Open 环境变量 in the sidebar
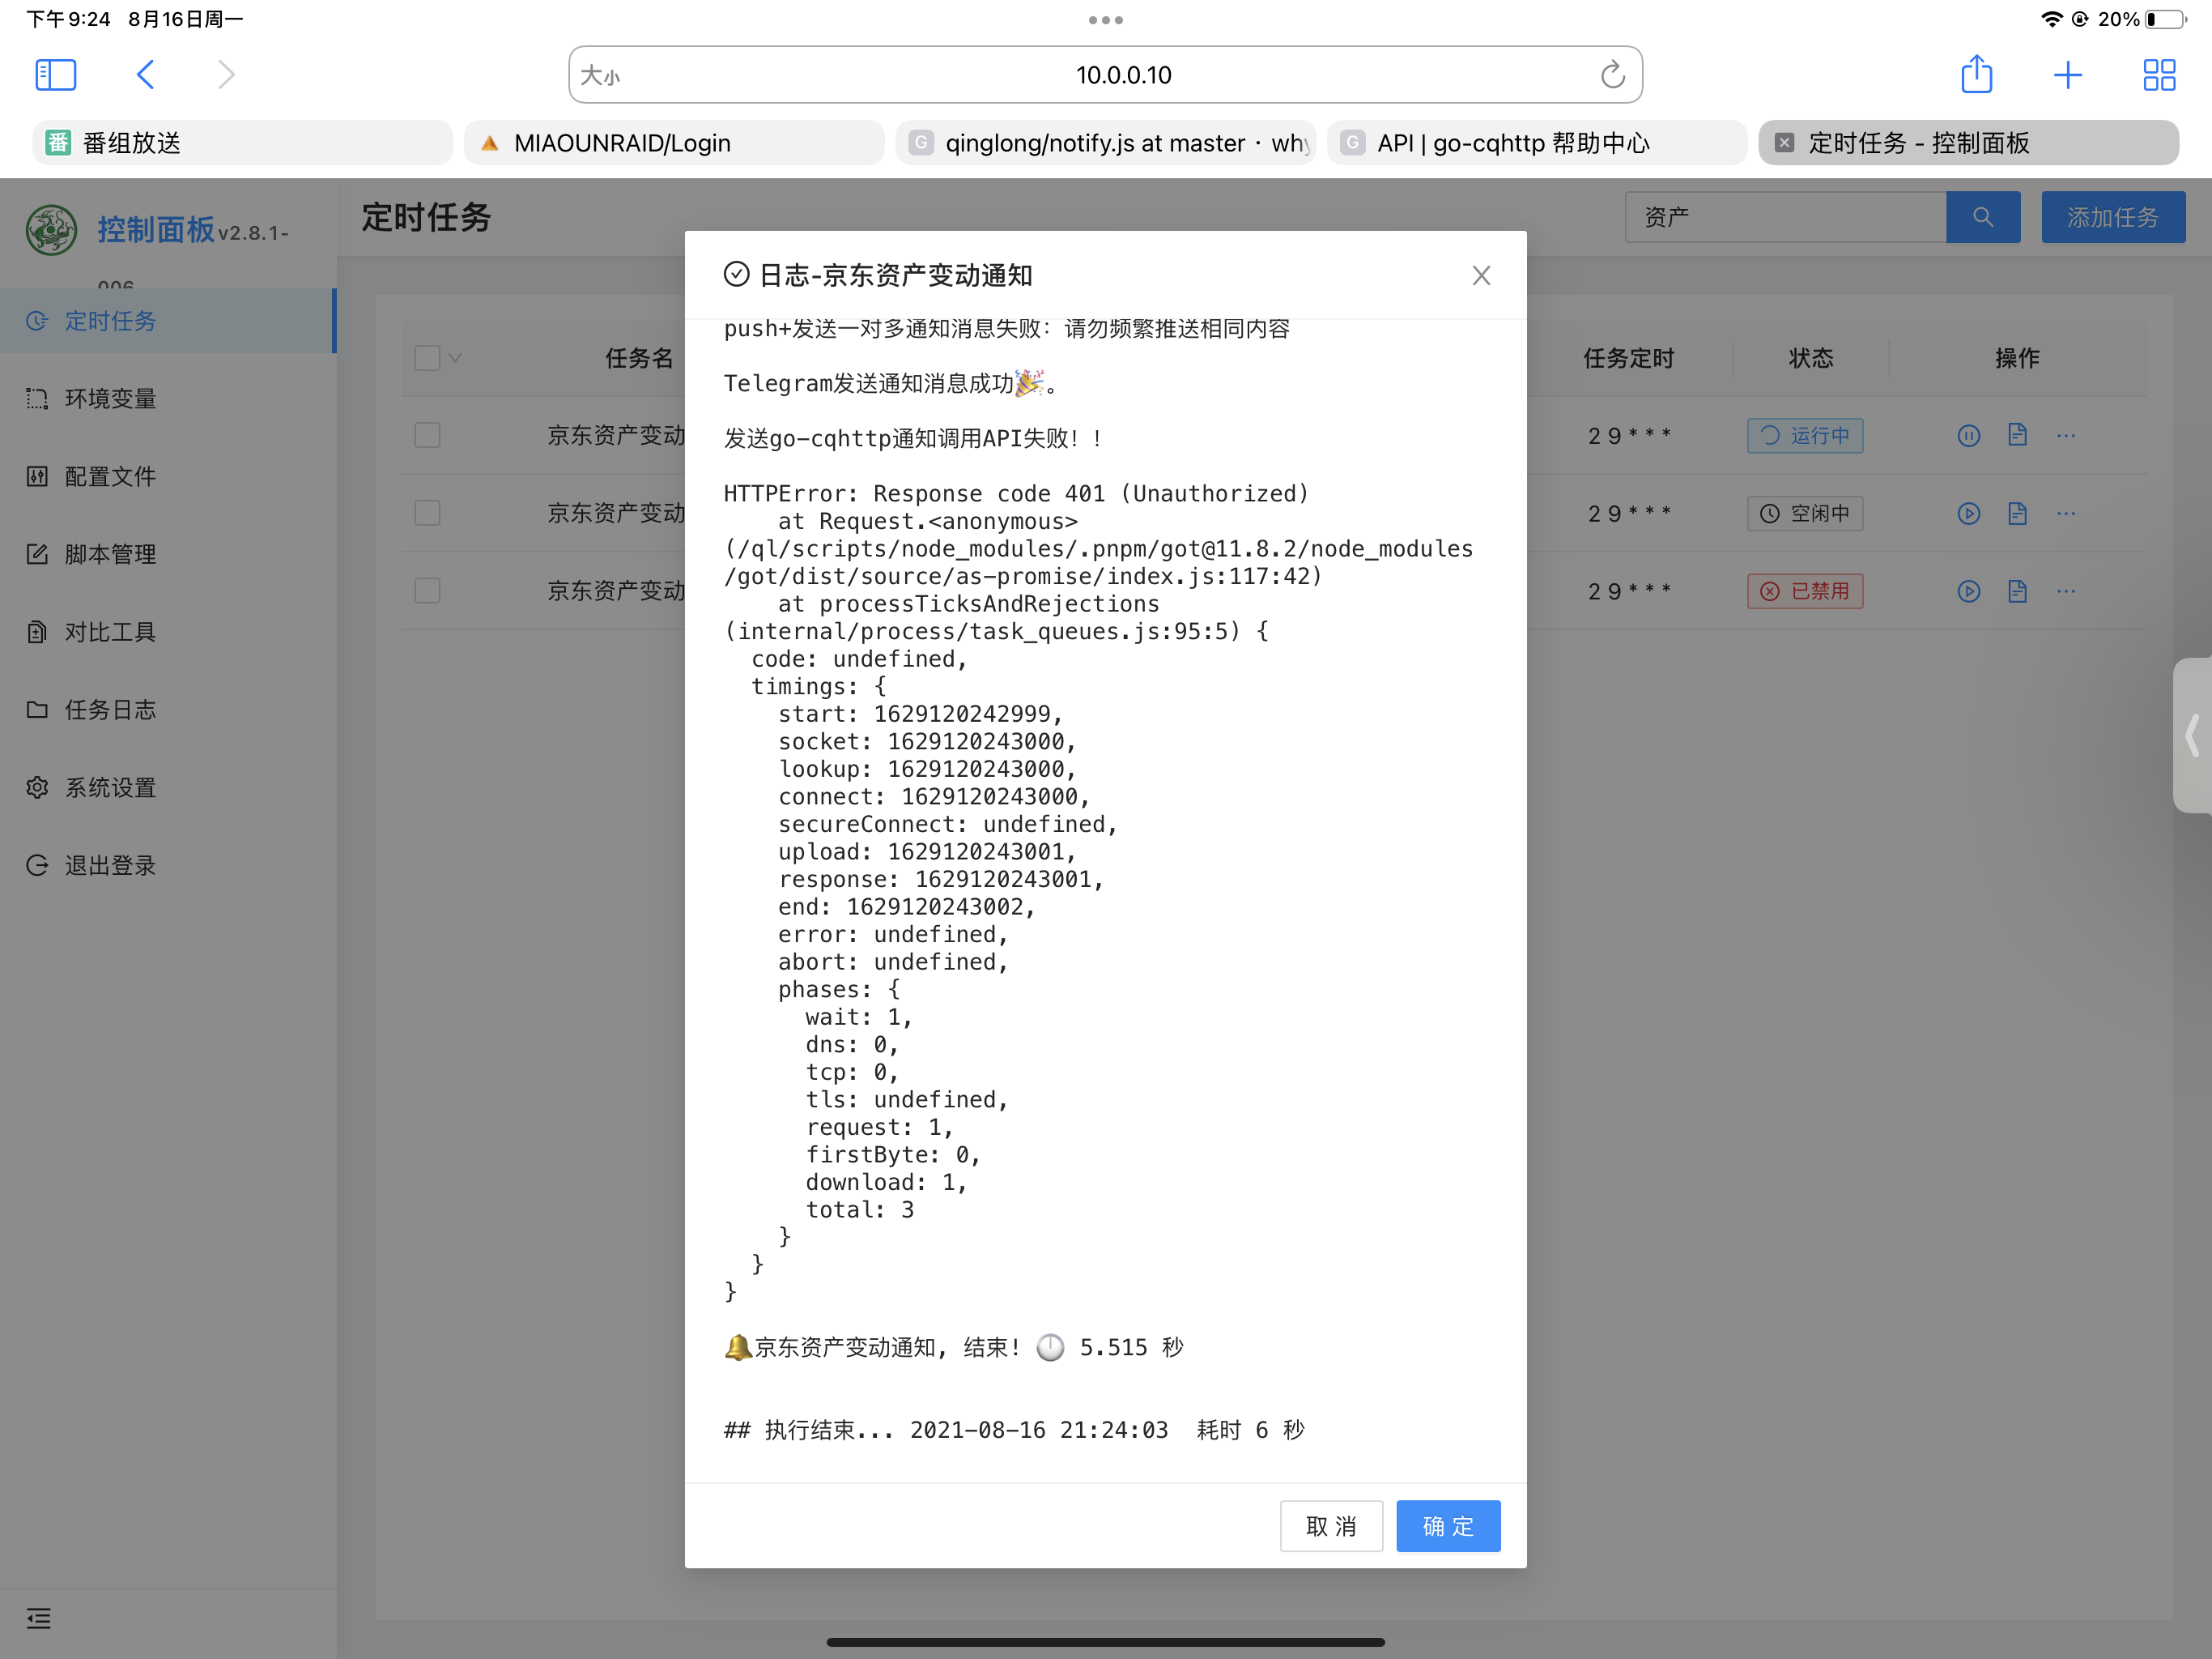The height and width of the screenshot is (1659, 2212). [x=168, y=399]
